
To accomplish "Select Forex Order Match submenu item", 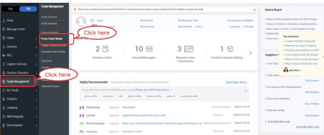I will tap(52, 39).
